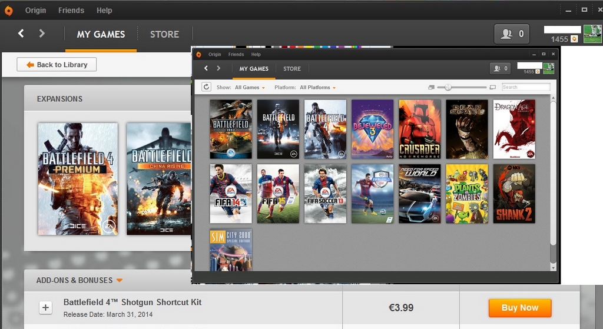This screenshot has width=603, height=329.
Task: Go back using the back window's left arrow
Action: coord(21,34)
